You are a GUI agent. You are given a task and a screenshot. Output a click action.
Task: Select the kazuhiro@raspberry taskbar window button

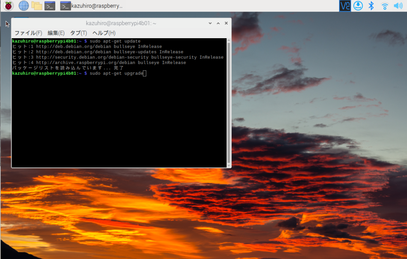(91, 6)
